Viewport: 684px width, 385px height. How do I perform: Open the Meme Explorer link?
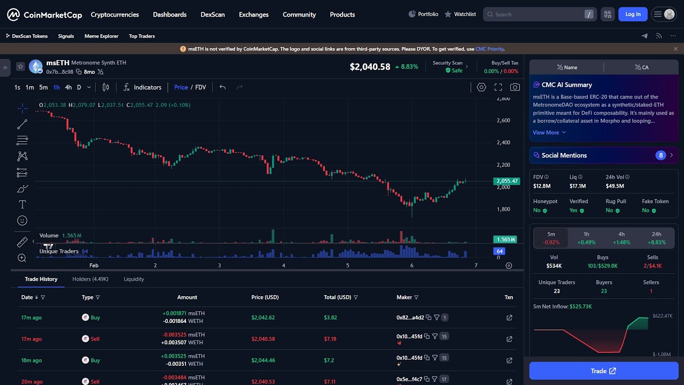(102, 36)
